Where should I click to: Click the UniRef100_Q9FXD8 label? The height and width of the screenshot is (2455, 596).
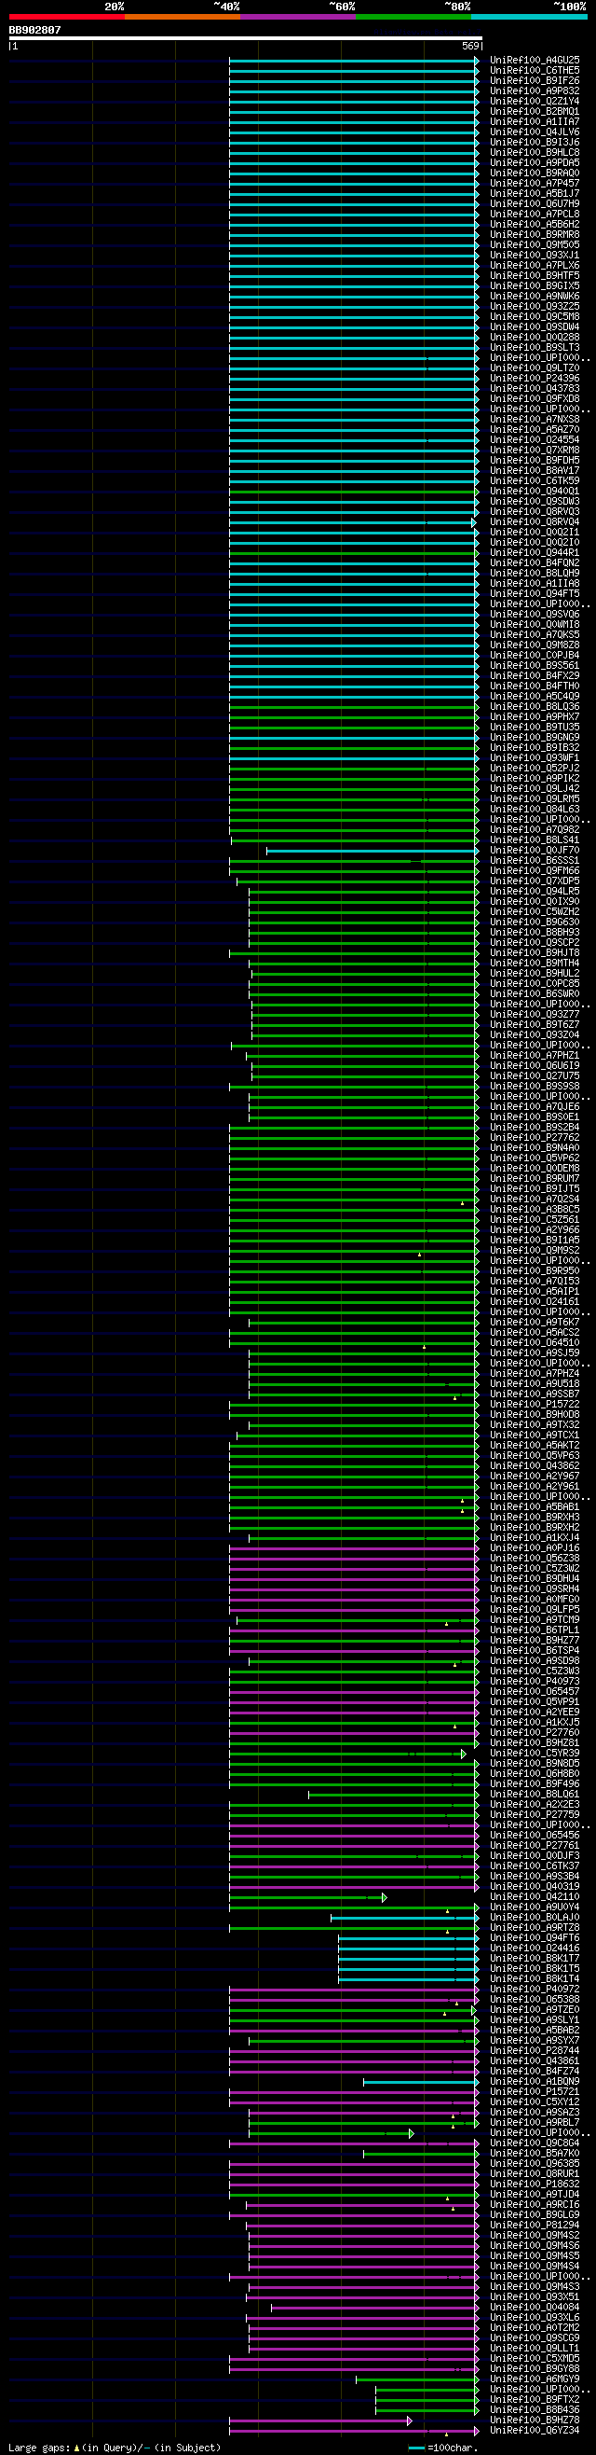tap(535, 398)
